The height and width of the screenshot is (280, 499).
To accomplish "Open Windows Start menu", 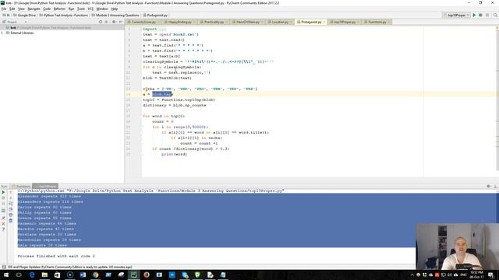I will pyautogui.click(x=6, y=275).
